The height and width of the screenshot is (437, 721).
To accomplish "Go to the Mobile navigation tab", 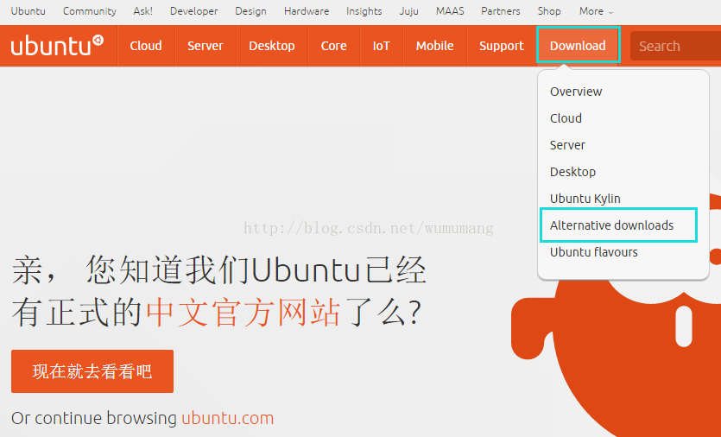I will click(434, 46).
